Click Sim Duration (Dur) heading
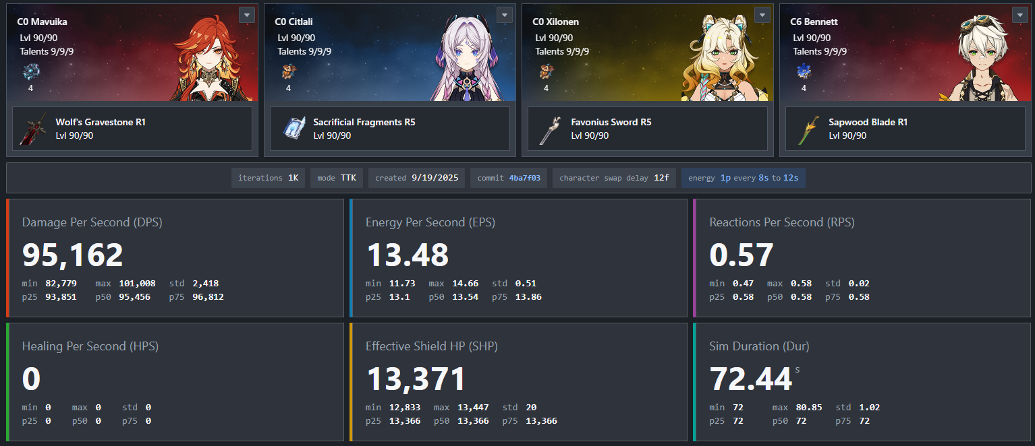Screen dimensions: 1035x446 pos(760,346)
